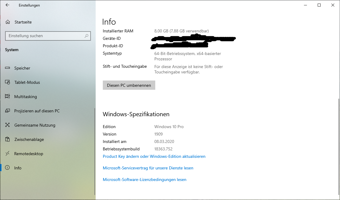The height and width of the screenshot is (200, 340).
Task: Click build number 18363.752
Action: [163, 149]
